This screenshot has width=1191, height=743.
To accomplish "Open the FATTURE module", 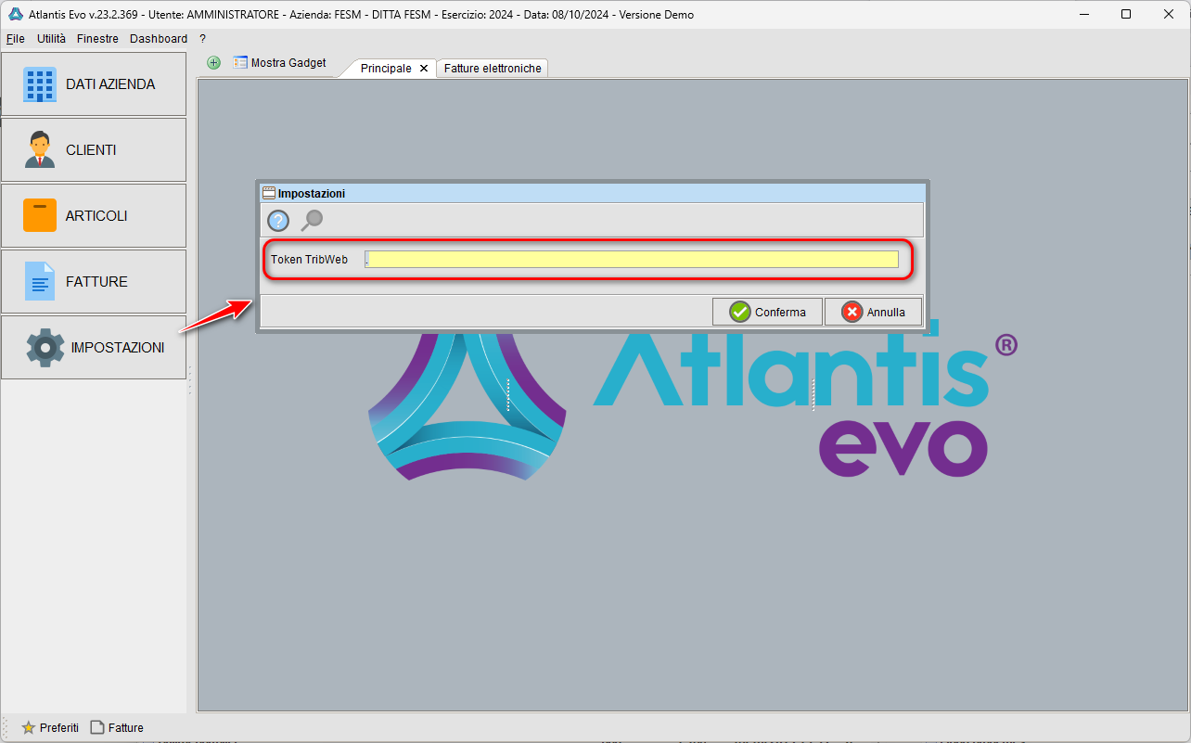I will [x=93, y=281].
